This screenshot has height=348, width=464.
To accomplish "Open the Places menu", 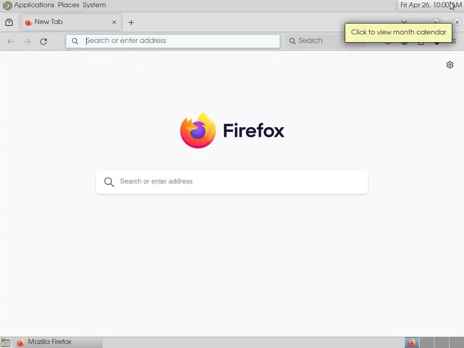I will pos(69,5).
